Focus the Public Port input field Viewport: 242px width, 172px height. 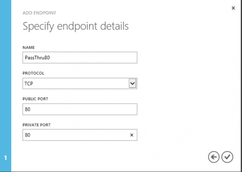click(x=80, y=109)
